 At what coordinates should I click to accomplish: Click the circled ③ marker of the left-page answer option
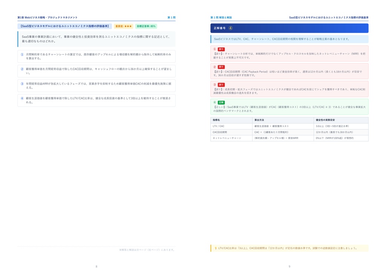[22, 84]
